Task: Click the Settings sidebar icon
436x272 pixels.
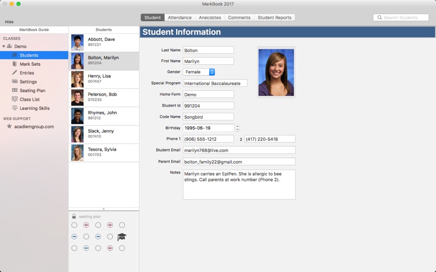Action: (x=15, y=82)
